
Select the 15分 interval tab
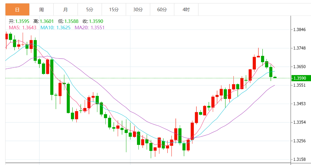114,9
